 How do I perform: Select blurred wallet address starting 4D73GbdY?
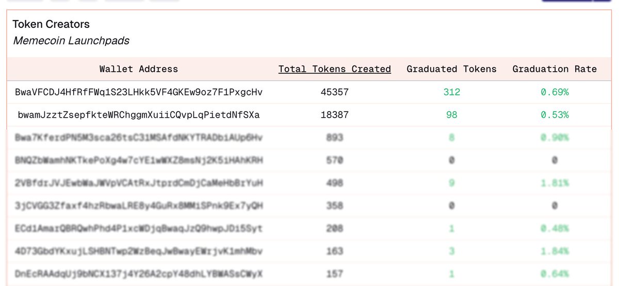[139, 251]
